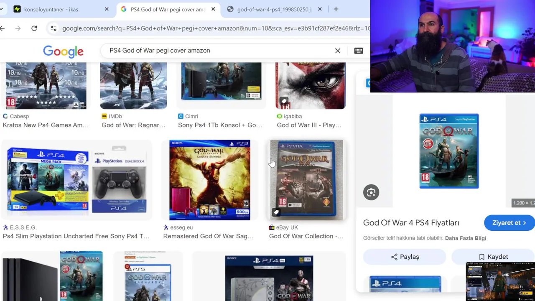Clear the search query with X
Screen dimensions: 535x301
click(338, 51)
